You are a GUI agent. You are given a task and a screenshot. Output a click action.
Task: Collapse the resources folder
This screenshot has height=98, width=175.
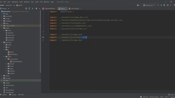(2, 42)
